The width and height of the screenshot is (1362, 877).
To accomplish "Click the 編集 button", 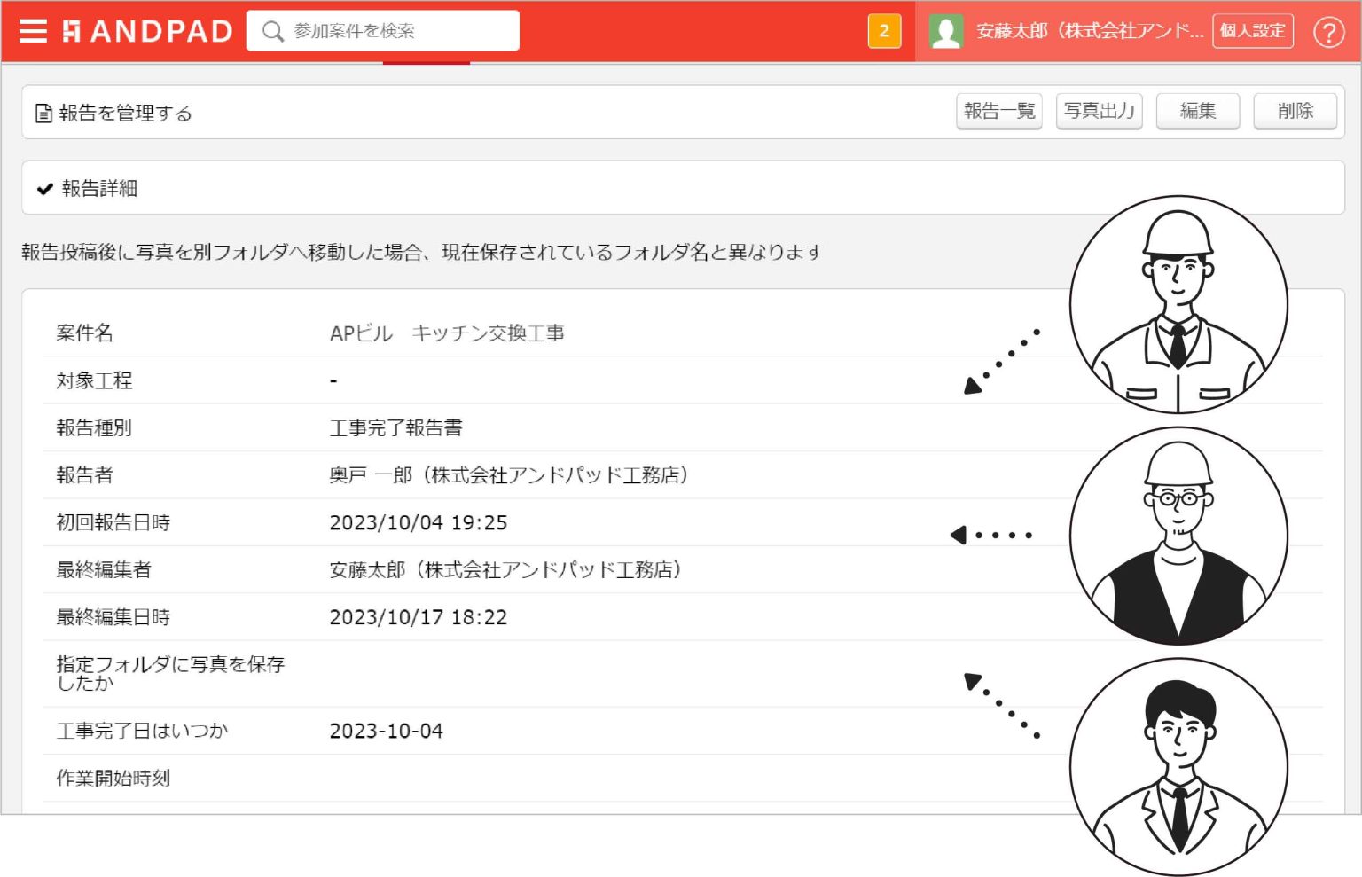I will click(x=1198, y=112).
